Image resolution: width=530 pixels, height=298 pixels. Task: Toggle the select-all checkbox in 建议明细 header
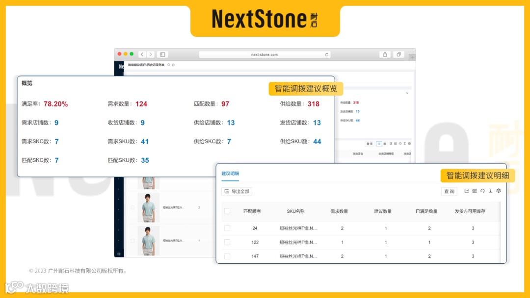coord(228,211)
